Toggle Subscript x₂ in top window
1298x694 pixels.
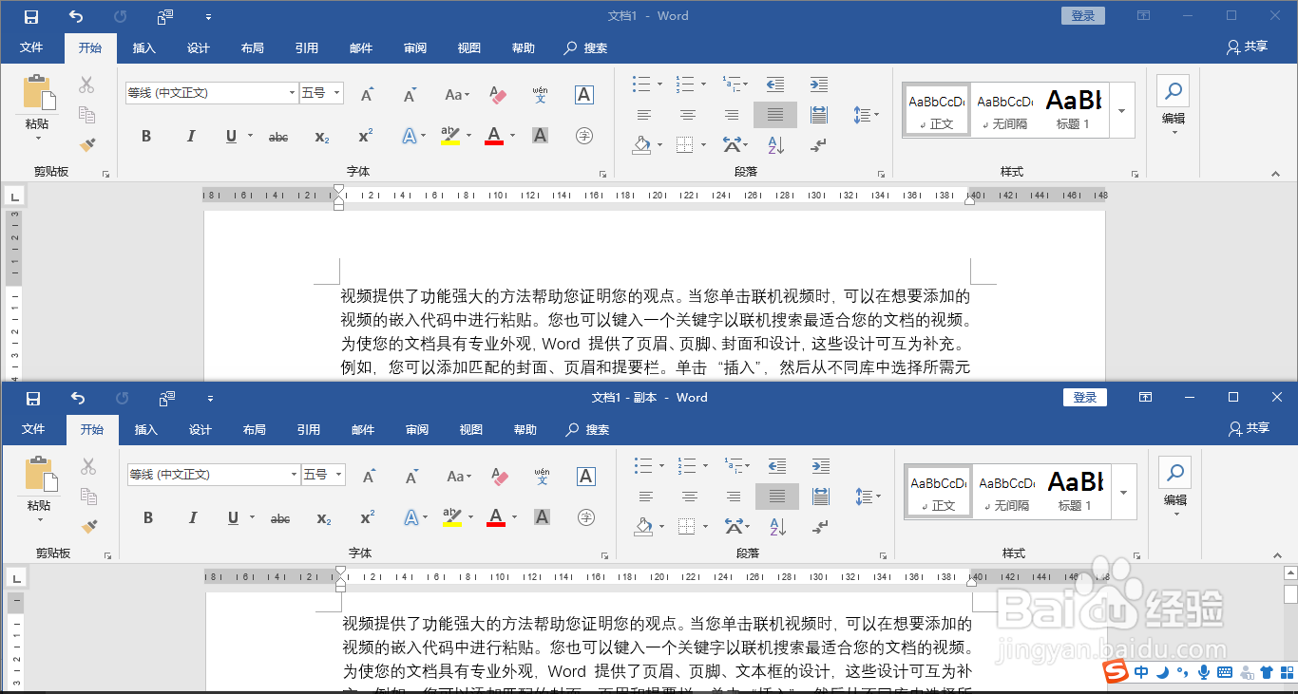(322, 137)
